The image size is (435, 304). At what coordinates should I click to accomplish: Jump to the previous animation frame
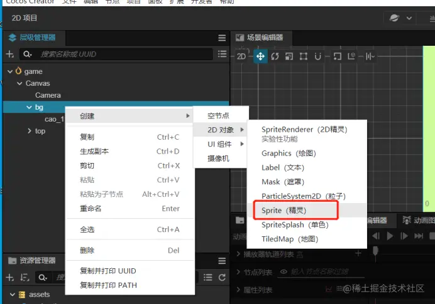[x=376, y=236]
